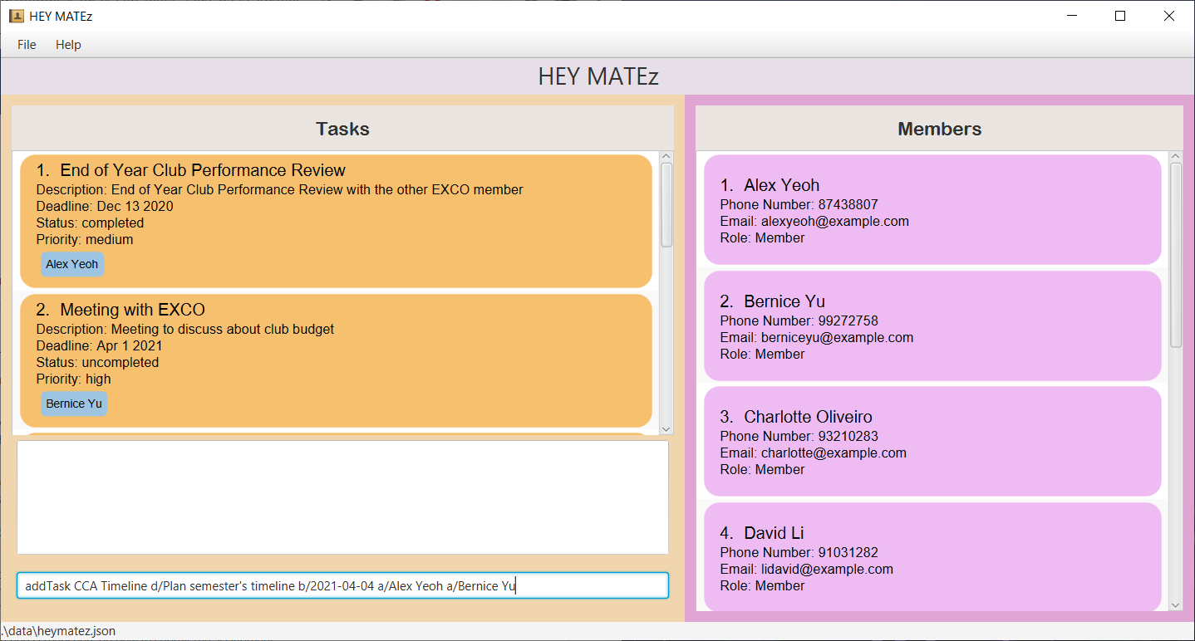This screenshot has width=1195, height=641.
Task: Click the Priority: high text
Action: [73, 379]
